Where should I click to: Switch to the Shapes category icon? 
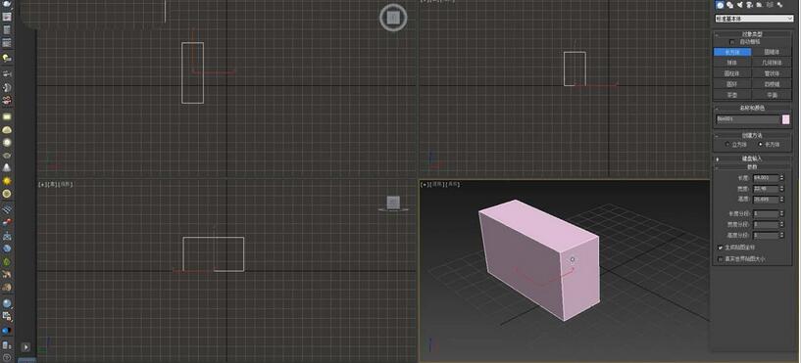(730, 5)
